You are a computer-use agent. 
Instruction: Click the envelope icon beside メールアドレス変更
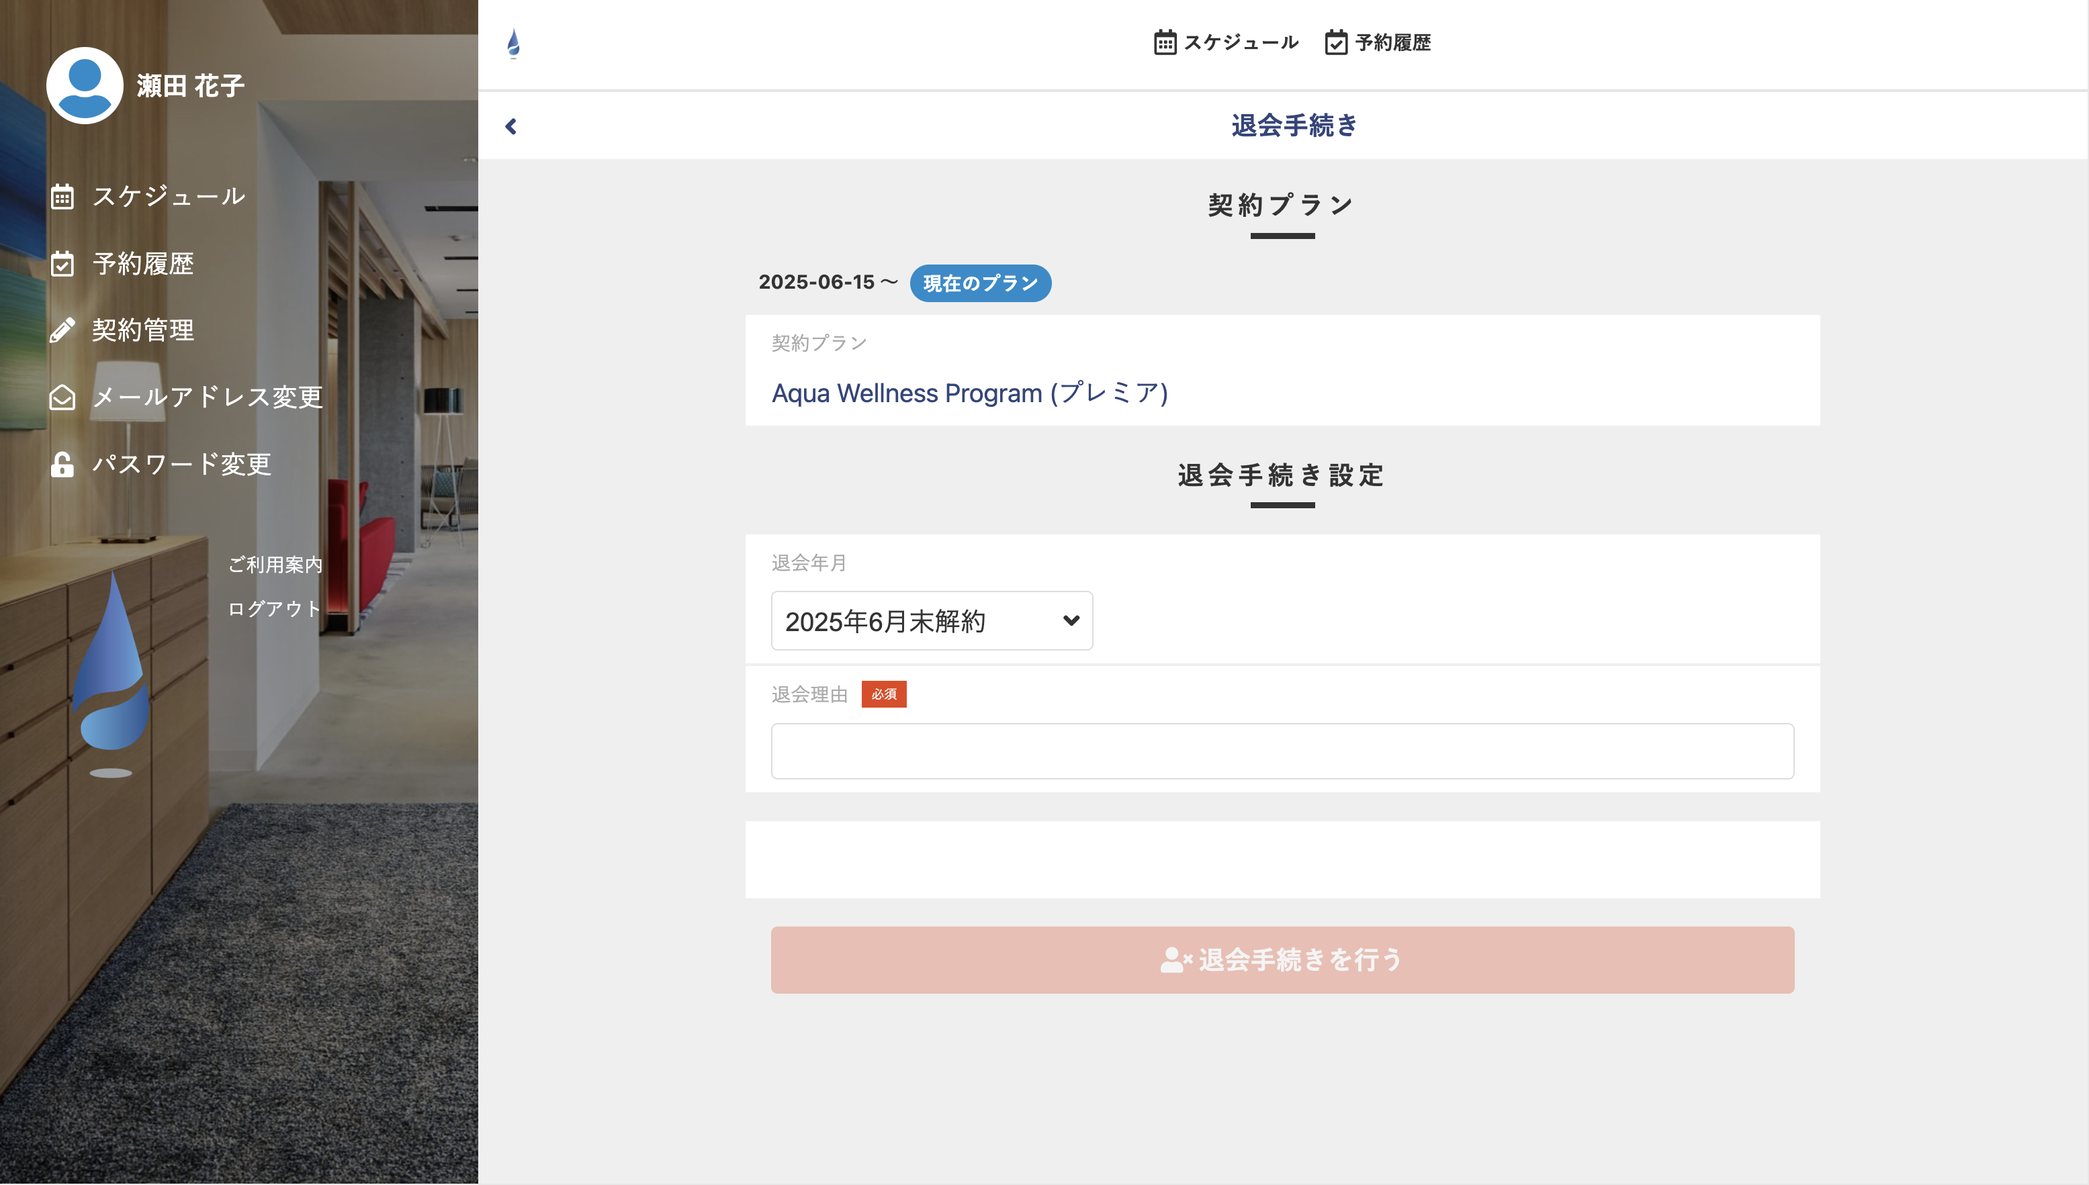[62, 397]
